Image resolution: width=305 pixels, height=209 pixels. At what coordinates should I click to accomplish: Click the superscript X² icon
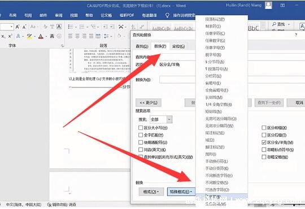click(x=10, y=36)
